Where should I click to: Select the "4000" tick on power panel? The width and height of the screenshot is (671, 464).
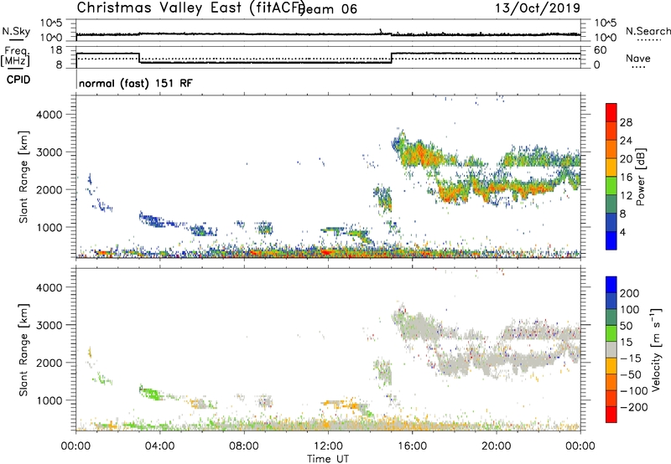pos(49,115)
